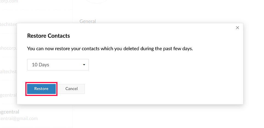Image resolution: width=264 pixels, height=128 pixels.
Task: Select the altechst contact list entry
Action: [8, 72]
